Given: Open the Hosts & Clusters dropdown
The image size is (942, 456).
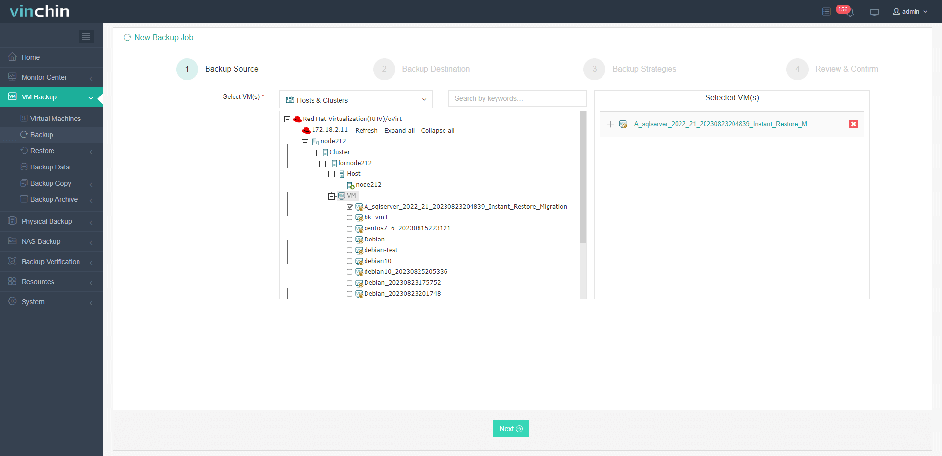Looking at the screenshot, I should [356, 99].
